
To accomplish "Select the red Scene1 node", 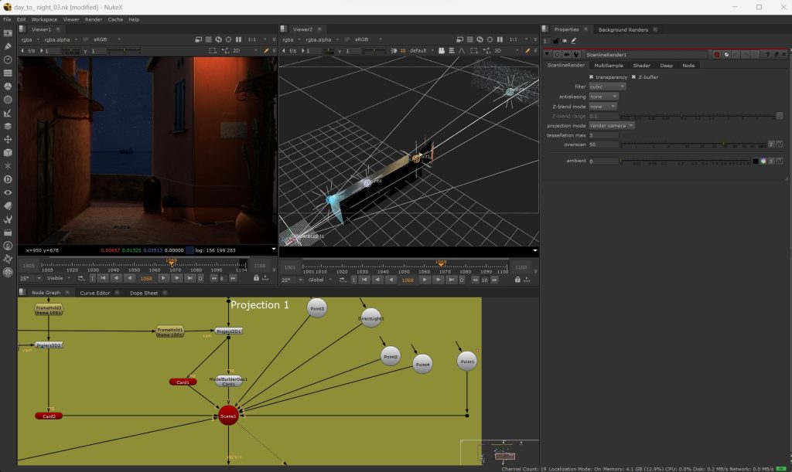I will point(228,416).
